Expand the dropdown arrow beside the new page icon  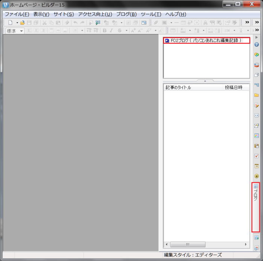click(x=17, y=23)
